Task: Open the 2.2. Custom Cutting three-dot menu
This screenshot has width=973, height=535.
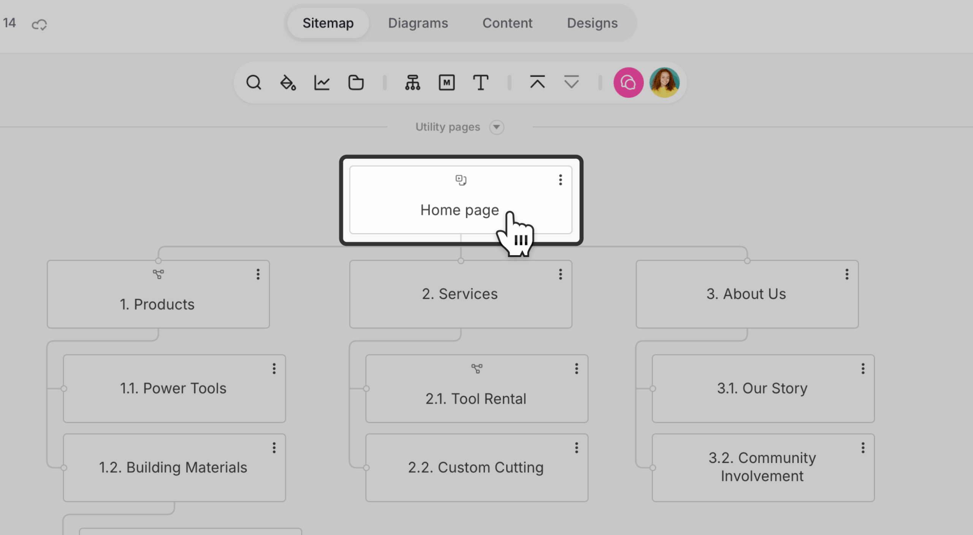Action: tap(577, 448)
